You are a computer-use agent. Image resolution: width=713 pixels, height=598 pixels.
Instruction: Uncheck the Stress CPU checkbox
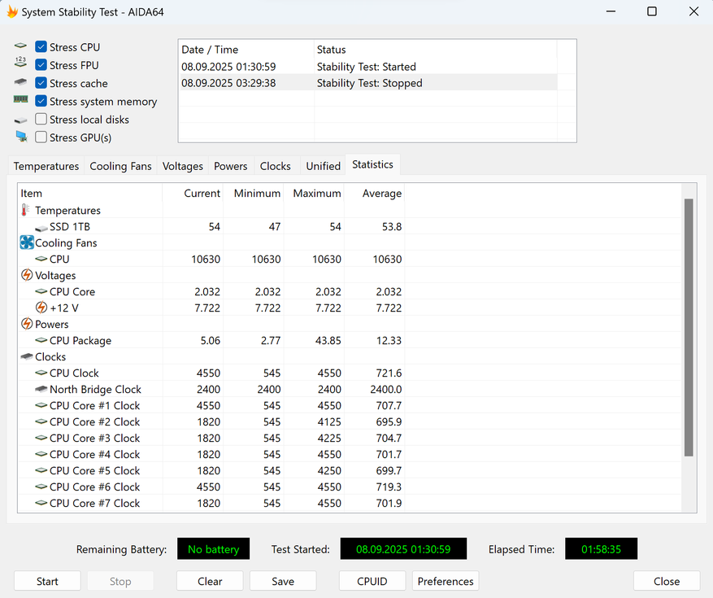[x=41, y=47]
